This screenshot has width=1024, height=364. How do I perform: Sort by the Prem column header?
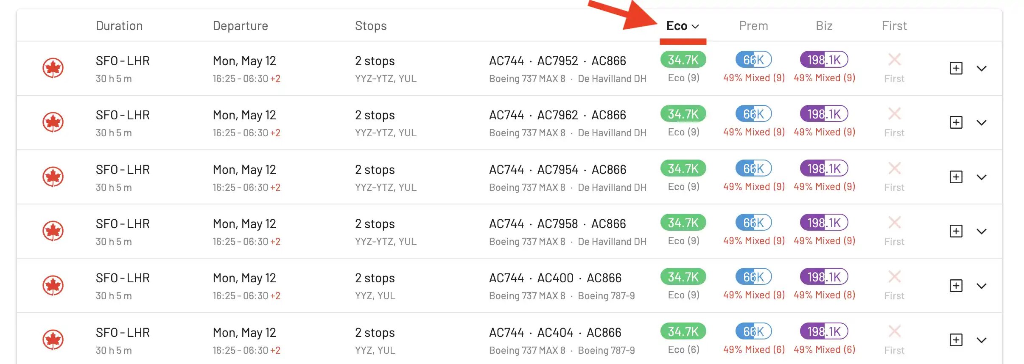(753, 26)
